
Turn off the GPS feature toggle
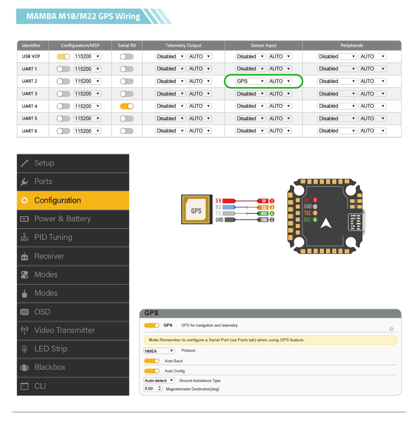pos(152,325)
